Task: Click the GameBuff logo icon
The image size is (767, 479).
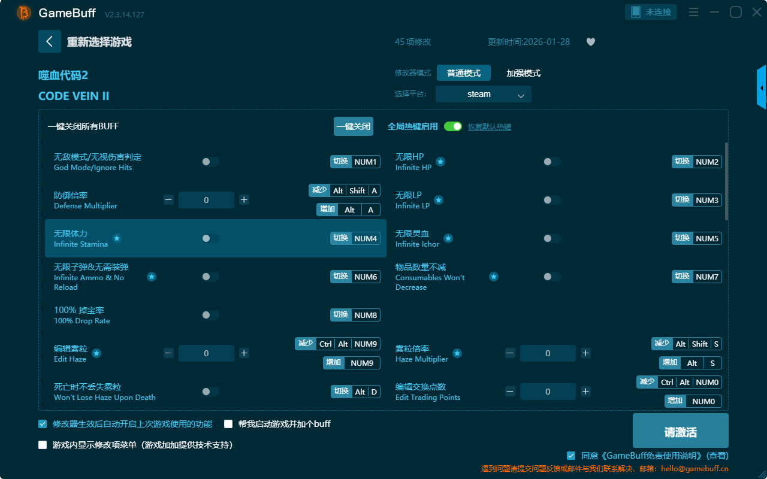Action: pyautogui.click(x=24, y=13)
